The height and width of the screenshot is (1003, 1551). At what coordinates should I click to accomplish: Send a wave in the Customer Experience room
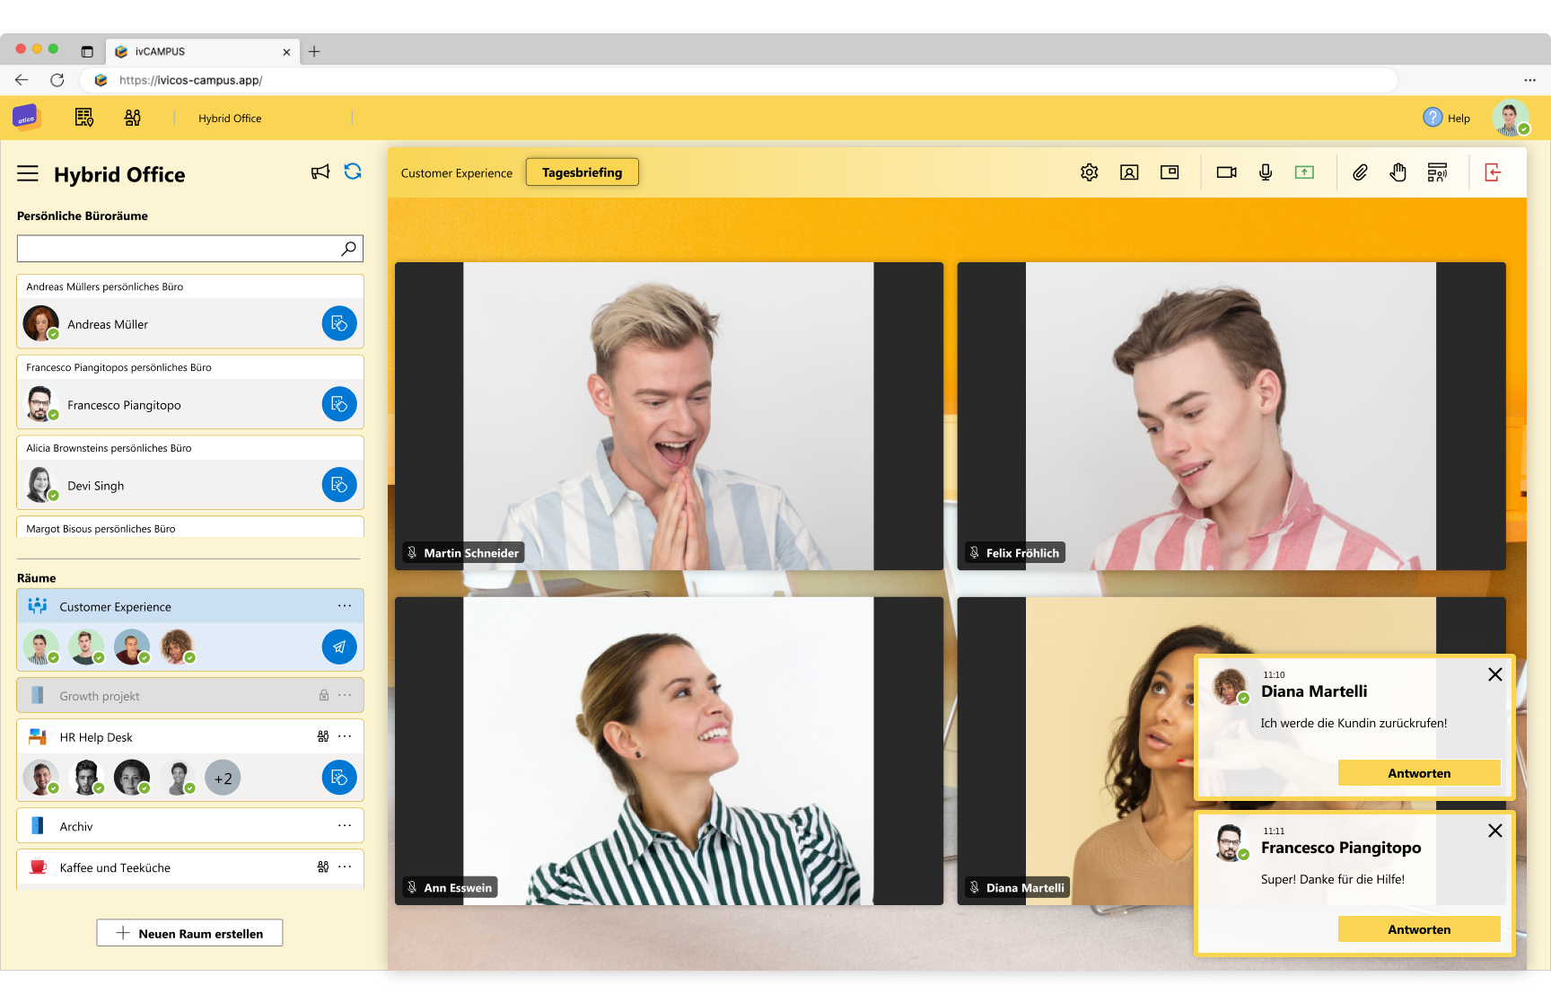tap(338, 647)
